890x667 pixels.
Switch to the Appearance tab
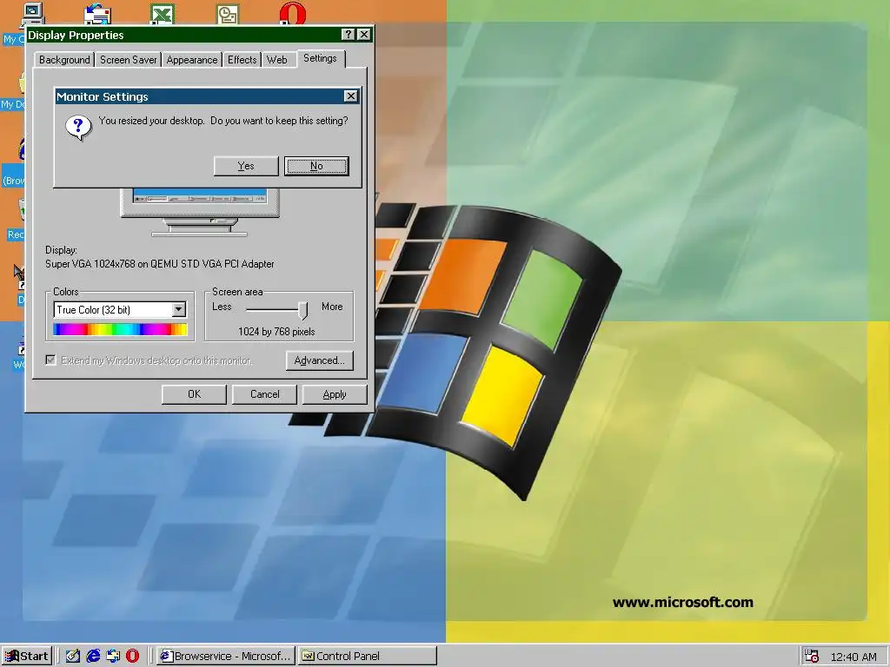pyautogui.click(x=192, y=60)
